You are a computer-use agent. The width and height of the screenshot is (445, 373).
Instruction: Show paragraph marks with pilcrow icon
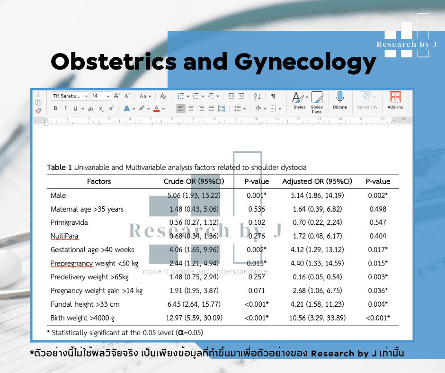(273, 96)
